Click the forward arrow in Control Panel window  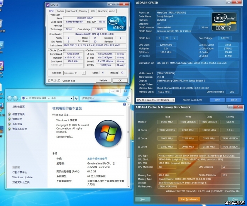click(x=15, y=98)
